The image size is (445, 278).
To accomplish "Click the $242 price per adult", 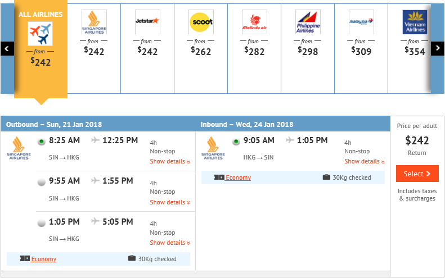I will pos(417,140).
